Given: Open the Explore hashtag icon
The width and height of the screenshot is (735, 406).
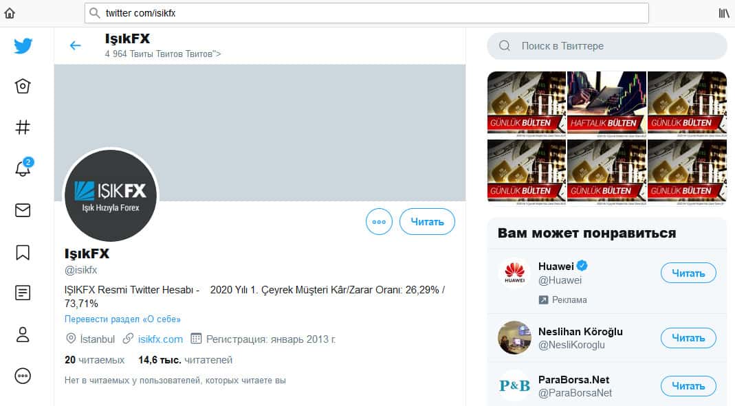Looking at the screenshot, I should click(x=23, y=127).
